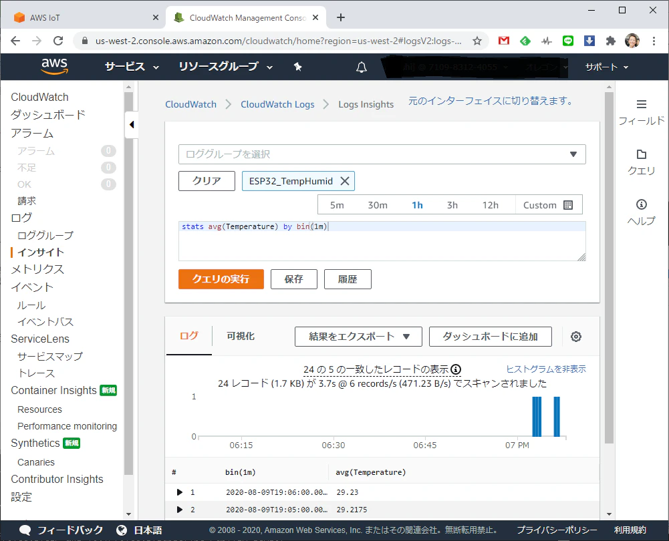Open the browser extensions puzzle icon
Image resolution: width=669 pixels, height=541 pixels.
tap(611, 41)
